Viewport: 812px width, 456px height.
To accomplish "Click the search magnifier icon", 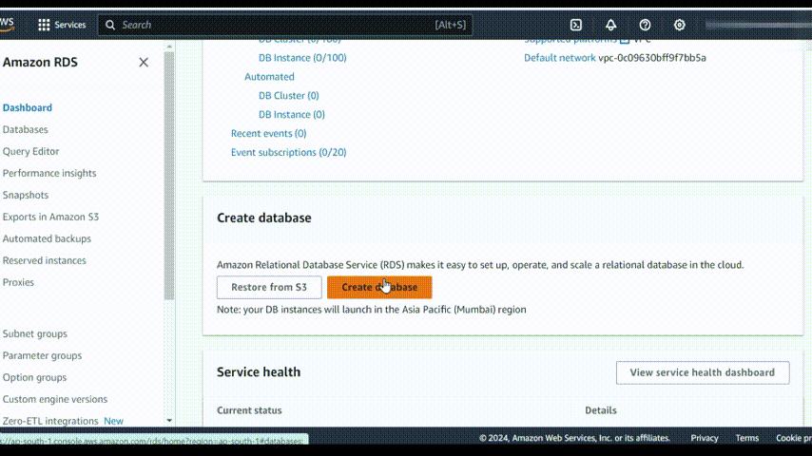I will pyautogui.click(x=110, y=25).
